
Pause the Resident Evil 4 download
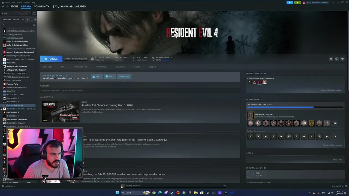pyautogui.click(x=51, y=59)
